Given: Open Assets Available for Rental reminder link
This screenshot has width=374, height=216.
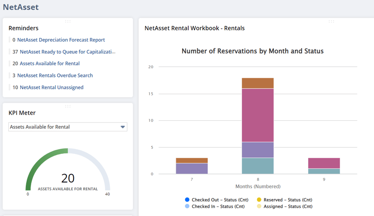Looking at the screenshot, I should click(49, 63).
